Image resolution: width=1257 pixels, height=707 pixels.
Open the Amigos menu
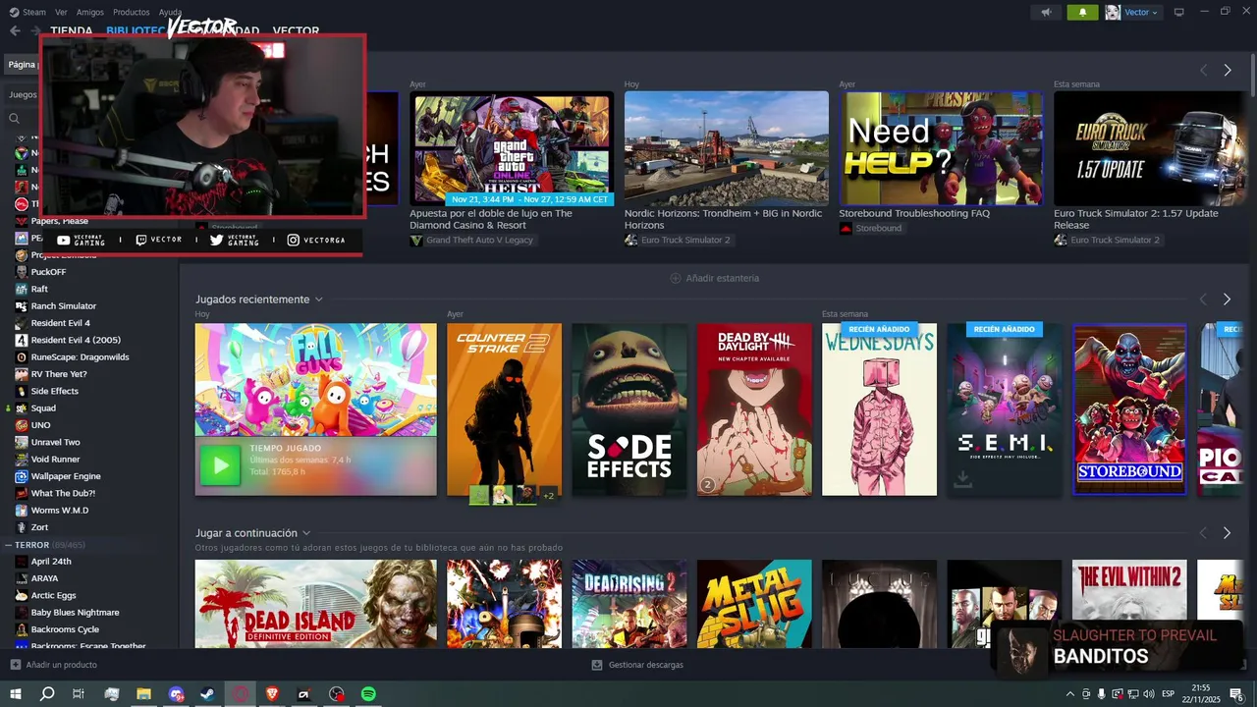tap(90, 12)
